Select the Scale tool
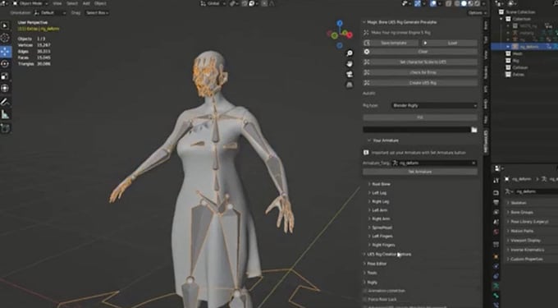 pos(5,76)
